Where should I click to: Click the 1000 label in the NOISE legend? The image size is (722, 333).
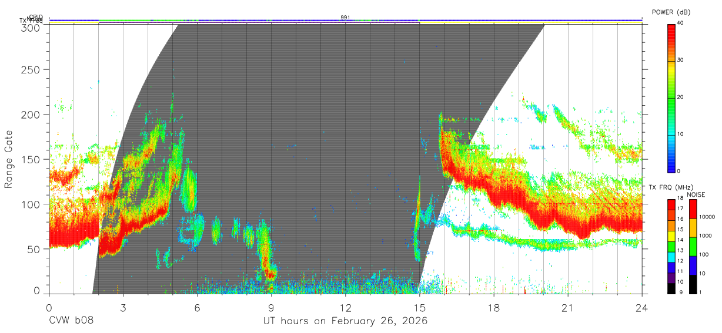706,236
